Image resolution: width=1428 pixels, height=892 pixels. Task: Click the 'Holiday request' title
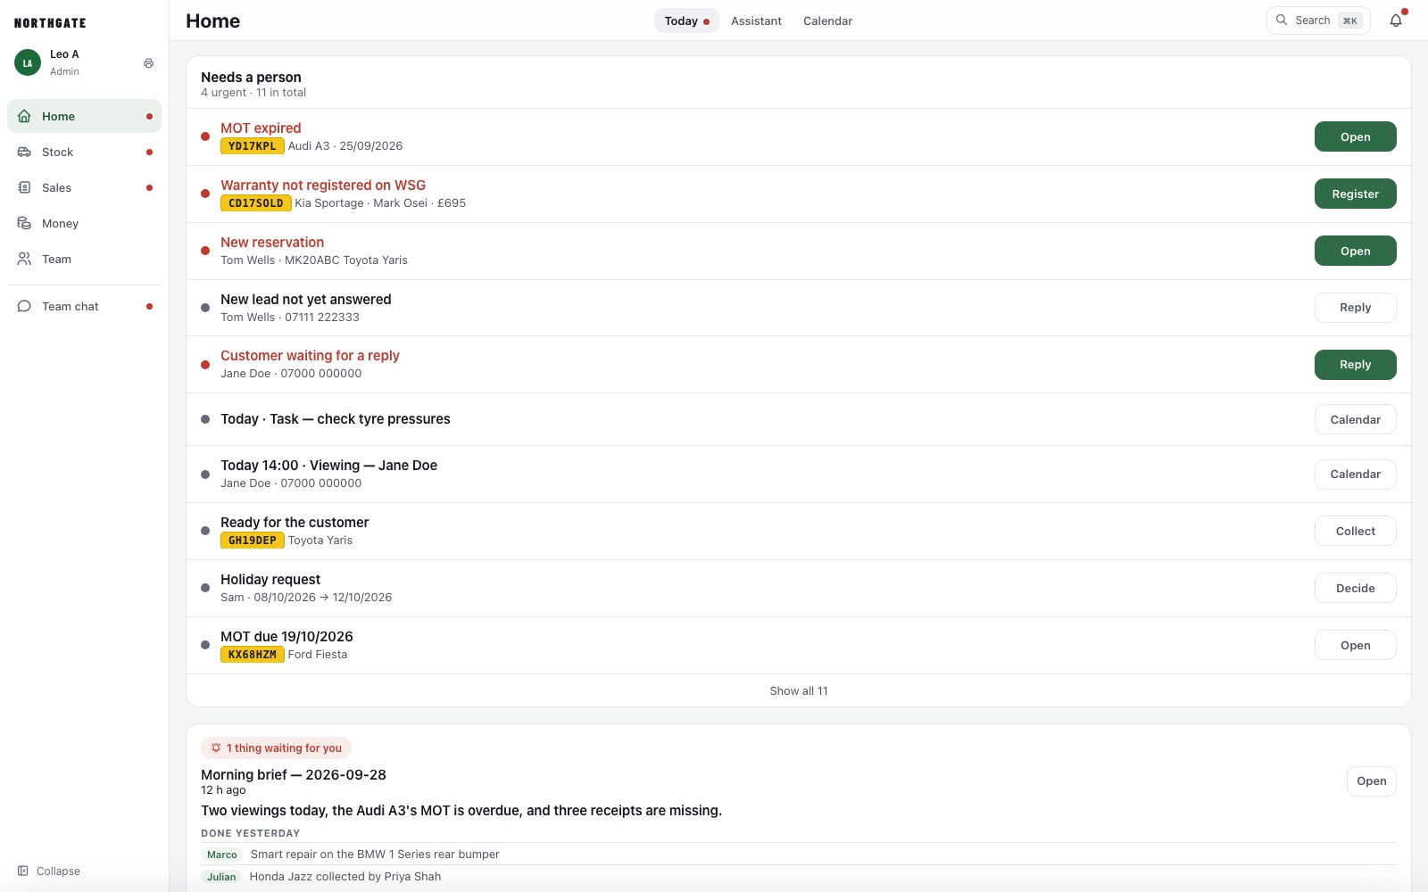(270, 579)
